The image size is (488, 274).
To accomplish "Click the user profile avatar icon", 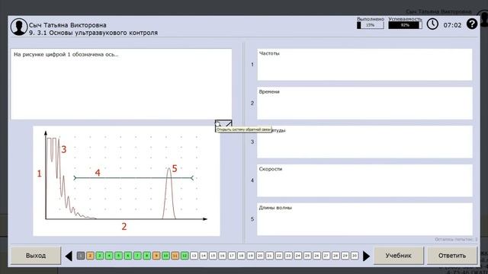I will pos(18,27).
